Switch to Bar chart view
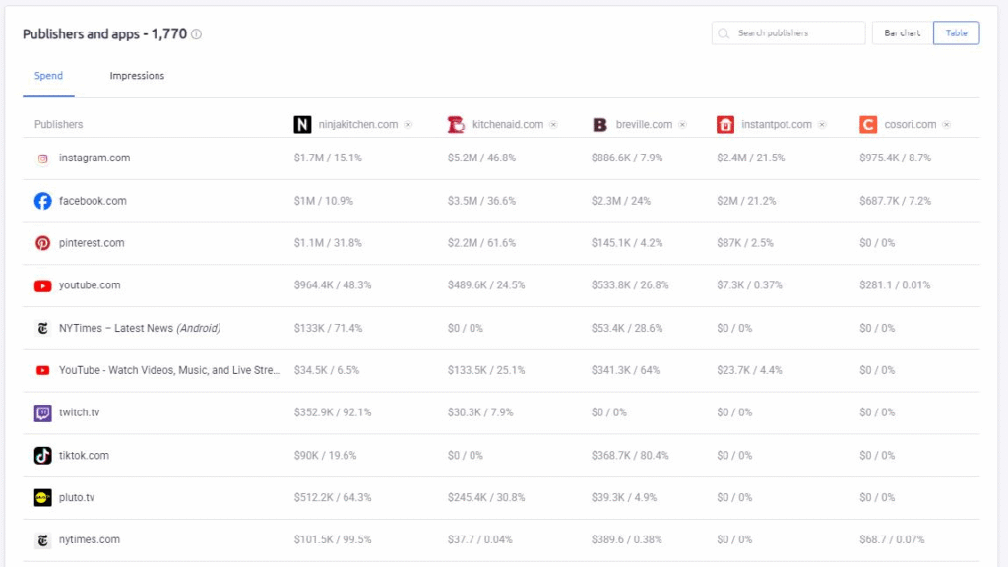Screen dimensions: 1008x567 point(902,33)
